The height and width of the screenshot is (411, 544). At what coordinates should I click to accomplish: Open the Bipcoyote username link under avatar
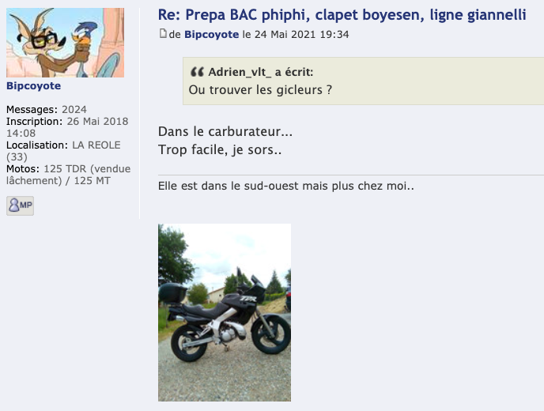[x=34, y=85]
